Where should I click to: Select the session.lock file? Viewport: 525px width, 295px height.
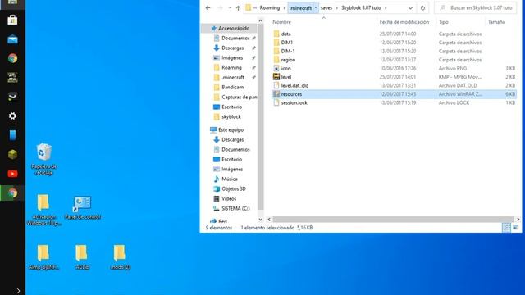(294, 102)
